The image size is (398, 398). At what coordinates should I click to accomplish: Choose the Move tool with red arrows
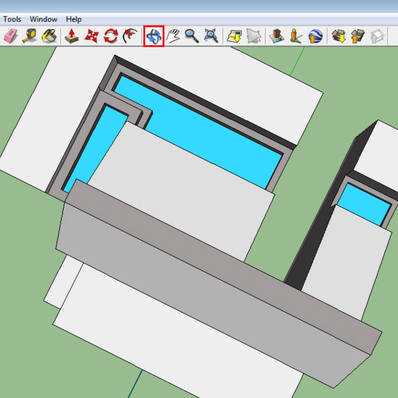[x=91, y=36]
